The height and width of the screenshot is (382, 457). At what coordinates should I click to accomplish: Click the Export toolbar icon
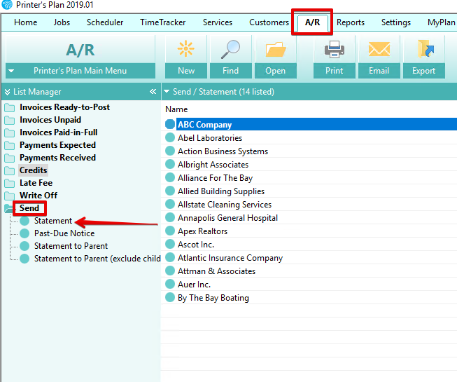(x=424, y=49)
